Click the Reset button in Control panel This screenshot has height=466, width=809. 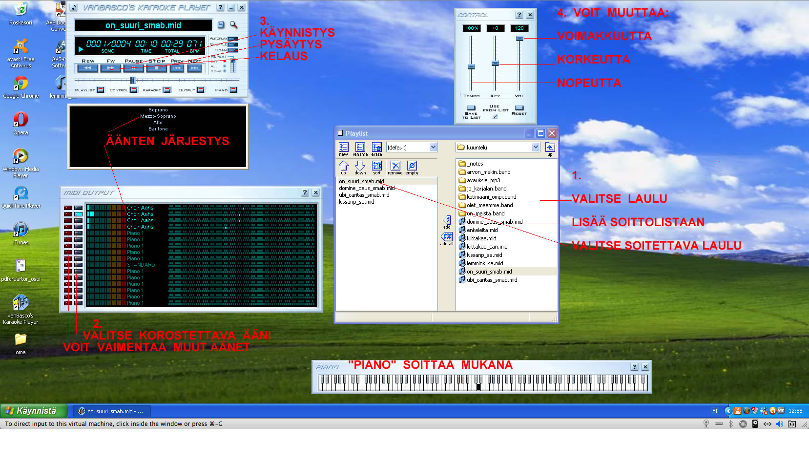(x=519, y=108)
